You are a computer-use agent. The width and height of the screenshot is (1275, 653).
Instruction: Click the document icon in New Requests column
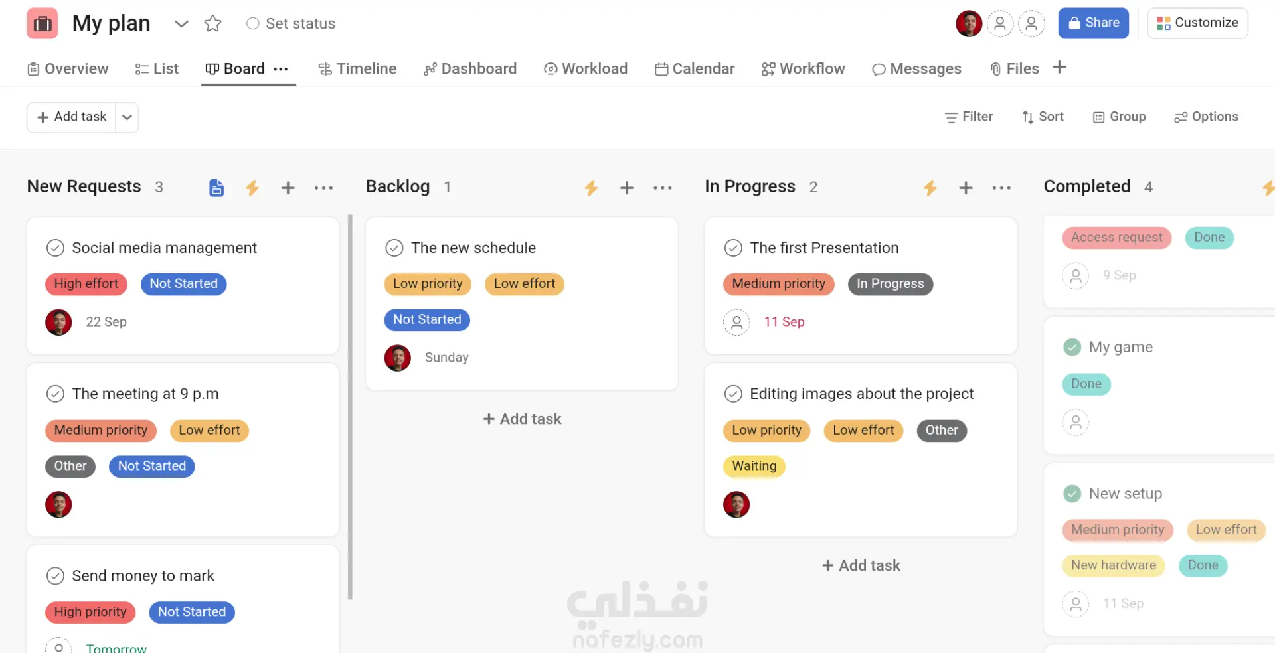point(216,188)
